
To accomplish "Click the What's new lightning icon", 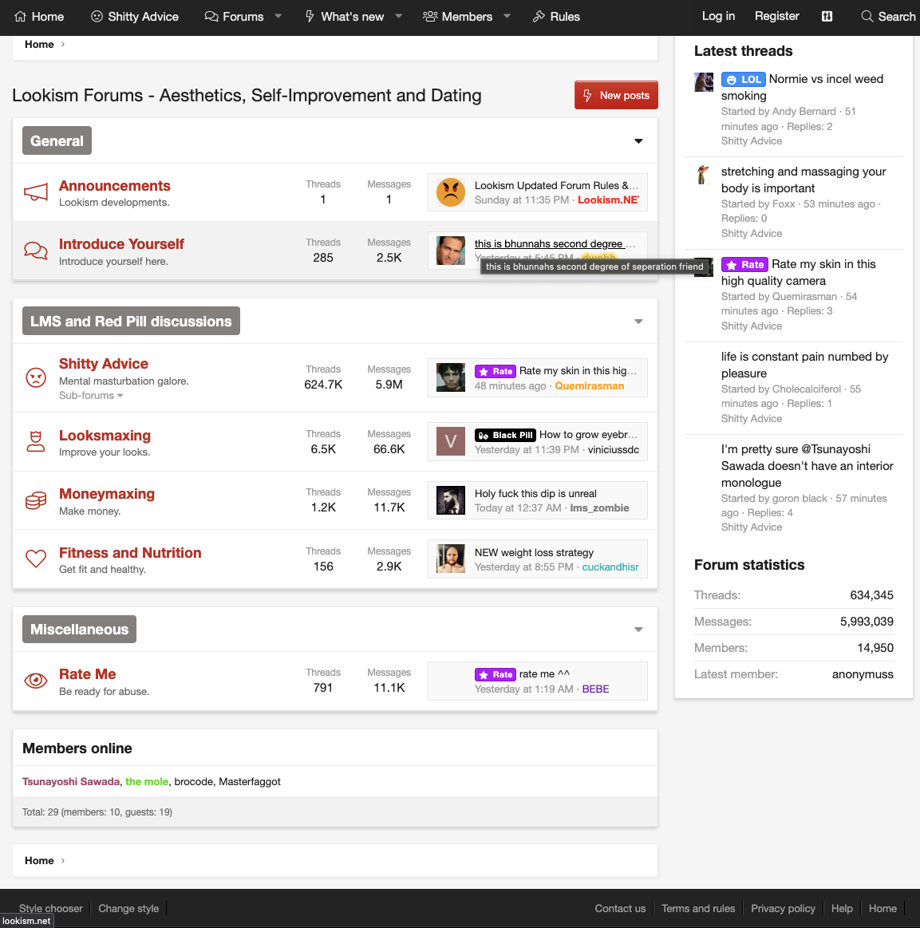I will 310,17.
